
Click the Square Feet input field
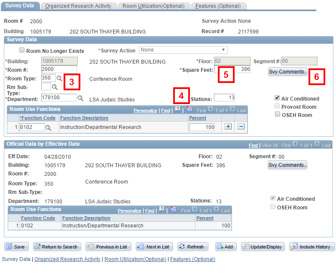pyautogui.click(x=232, y=69)
